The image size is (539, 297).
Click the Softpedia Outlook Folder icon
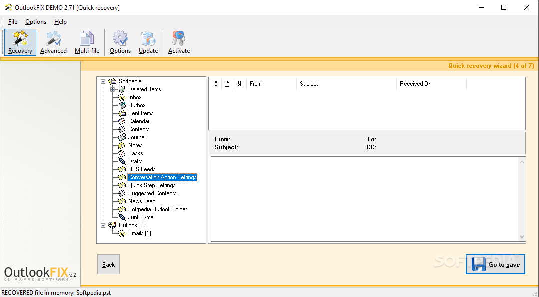122,209
